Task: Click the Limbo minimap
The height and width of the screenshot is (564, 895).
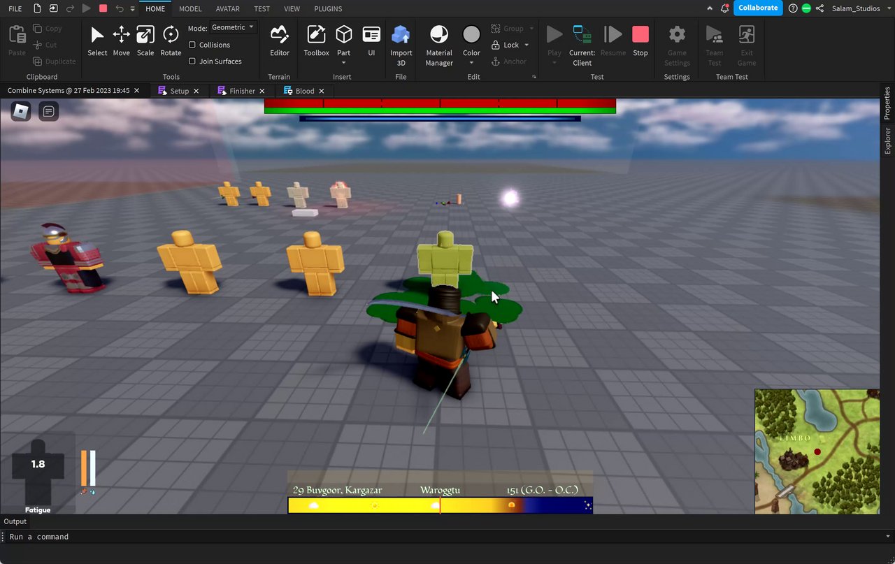Action: pyautogui.click(x=817, y=451)
